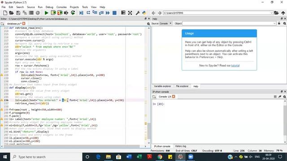Switch to the Variable explorer tab
The width and height of the screenshot is (287, 161).
point(162,86)
